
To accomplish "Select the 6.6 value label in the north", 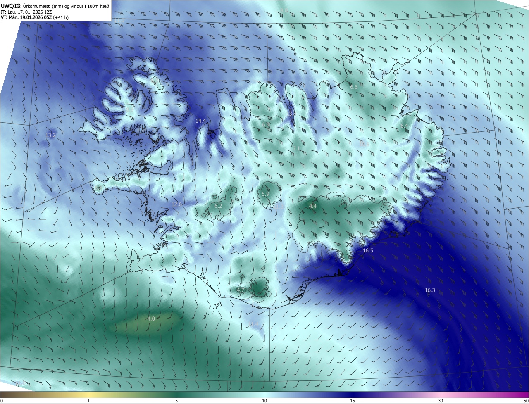I will (x=354, y=87).
